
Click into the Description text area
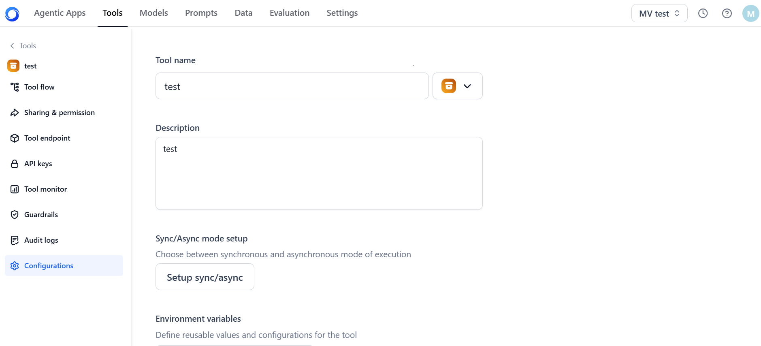[319, 173]
